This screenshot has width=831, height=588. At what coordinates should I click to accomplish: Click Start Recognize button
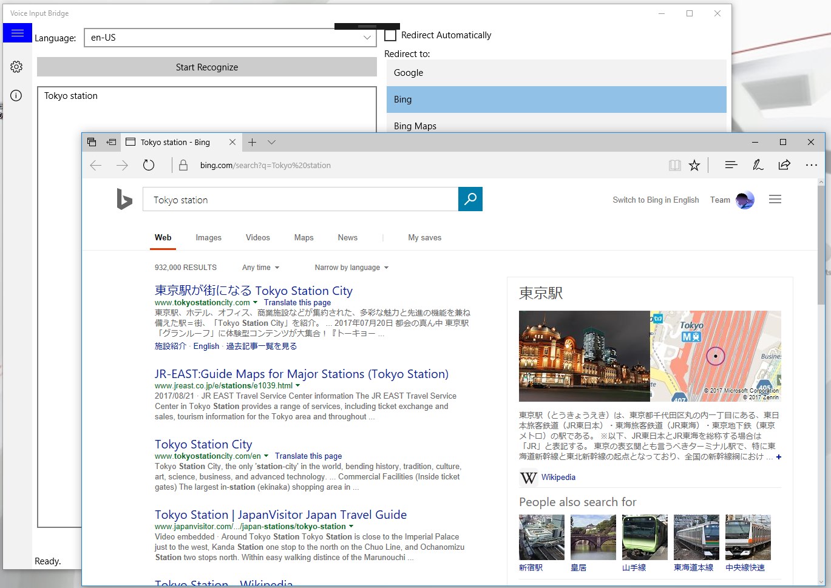207,67
